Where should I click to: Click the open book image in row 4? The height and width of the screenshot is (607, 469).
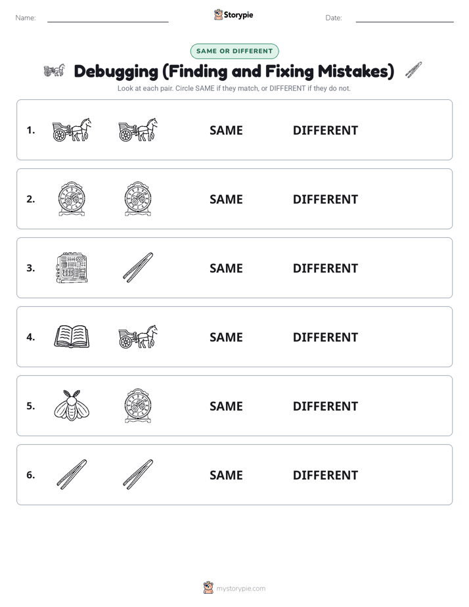[x=72, y=336]
